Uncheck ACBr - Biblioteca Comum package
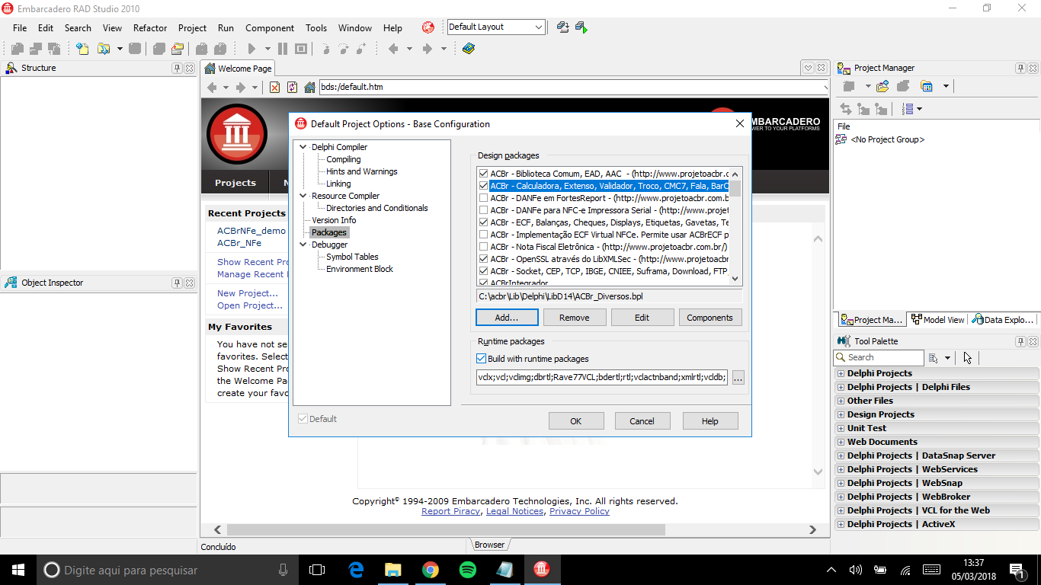This screenshot has height=585, width=1041. (483, 174)
